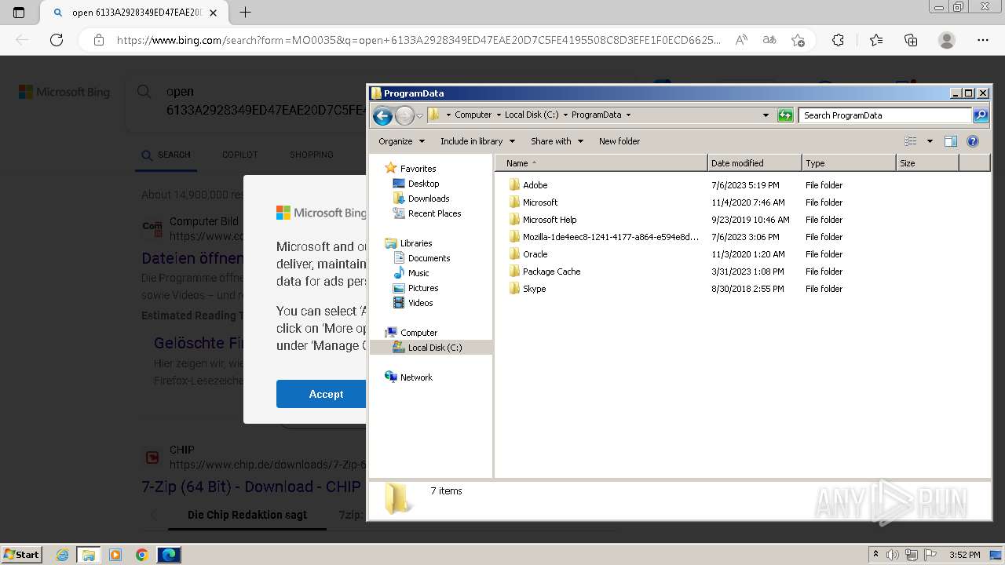Click the Edge read aloud icon
This screenshot has height=565, width=1005.
(x=741, y=40)
